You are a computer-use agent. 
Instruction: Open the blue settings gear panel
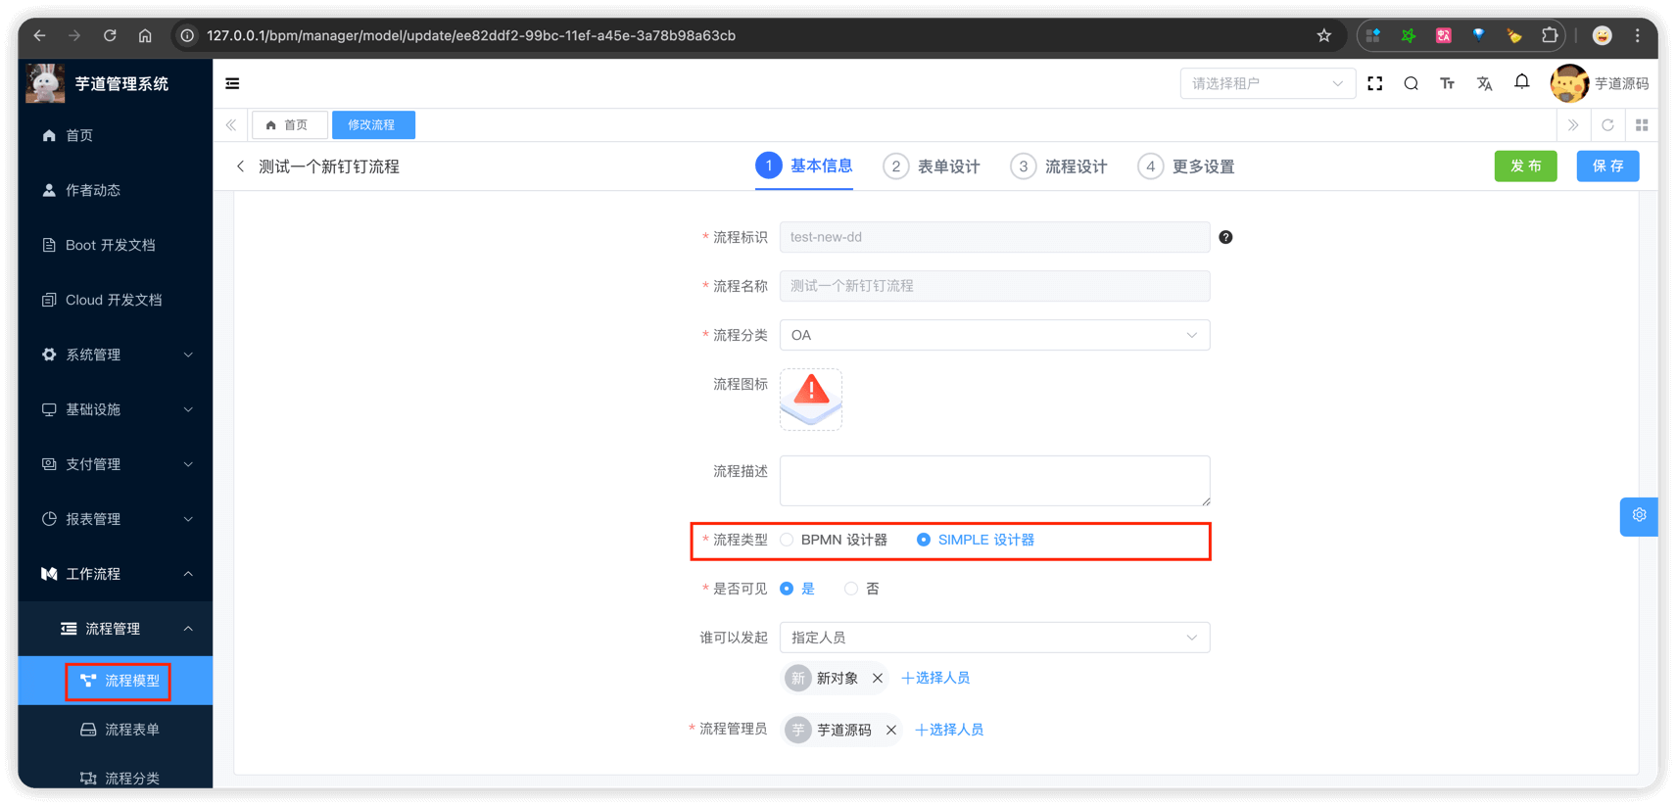coord(1639,515)
